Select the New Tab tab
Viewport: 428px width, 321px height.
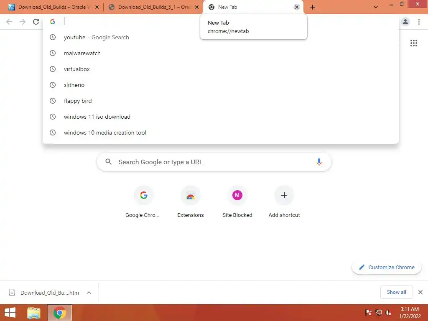(x=252, y=7)
